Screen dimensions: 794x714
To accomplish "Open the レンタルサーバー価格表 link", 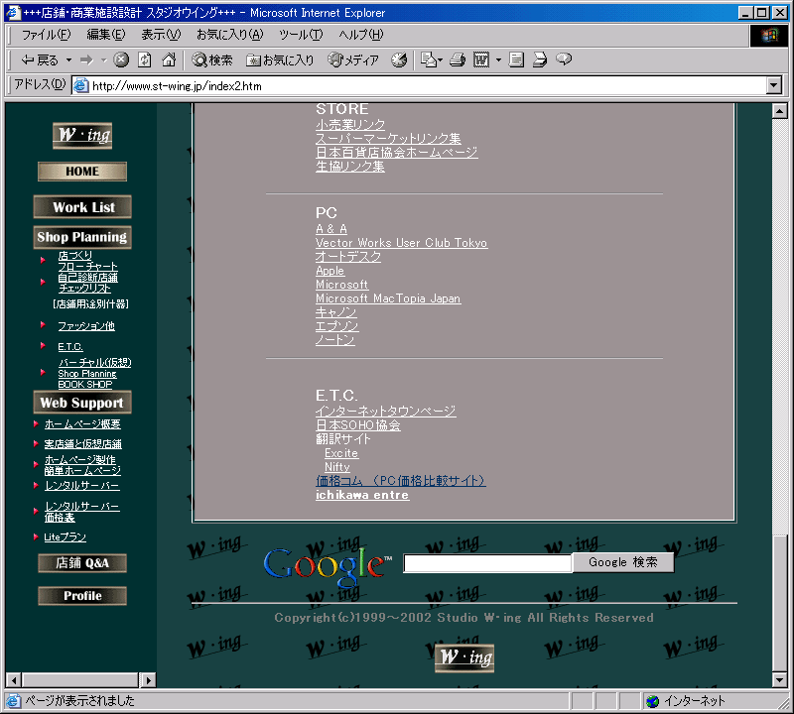I will [81, 512].
